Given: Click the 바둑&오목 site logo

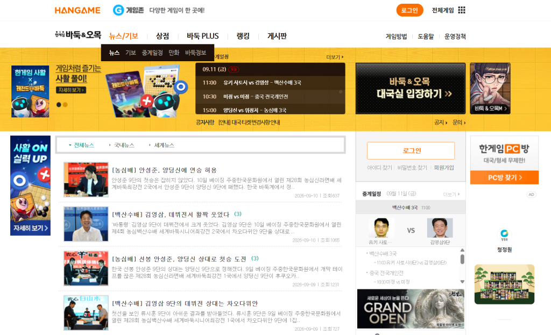Looking at the screenshot, I should pos(78,35).
